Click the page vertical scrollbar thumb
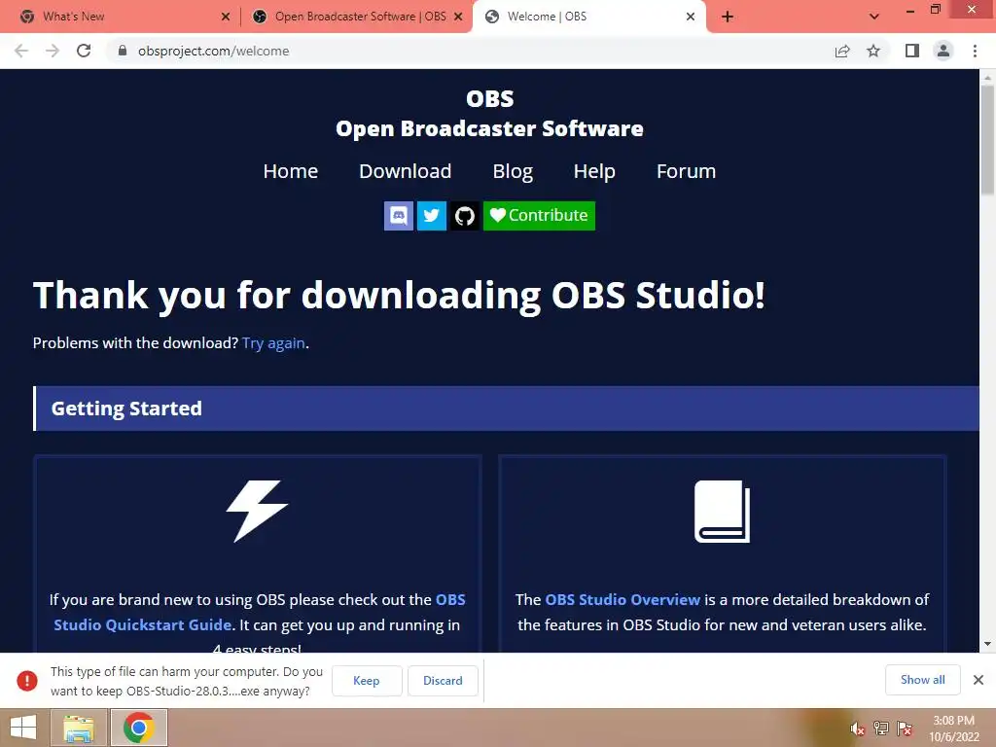Viewport: 996px width, 747px height. [x=987, y=140]
